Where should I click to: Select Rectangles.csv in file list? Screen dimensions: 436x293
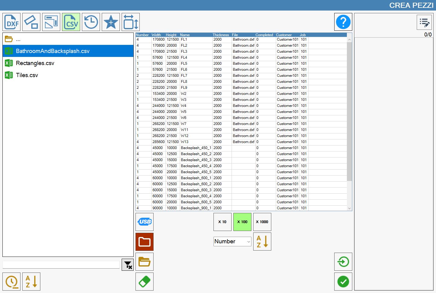pyautogui.click(x=68, y=63)
